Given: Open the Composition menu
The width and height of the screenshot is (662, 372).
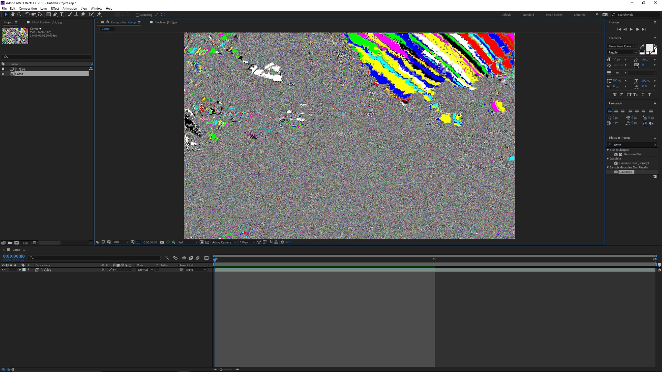Looking at the screenshot, I should 28,8.
